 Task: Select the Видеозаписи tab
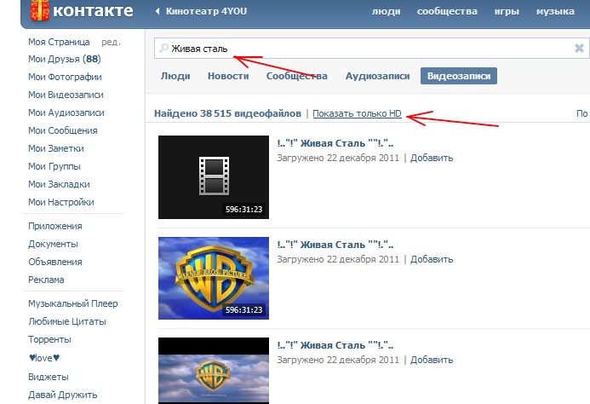click(459, 76)
